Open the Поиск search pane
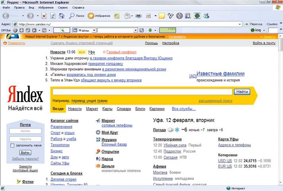The width and height of the screenshot is (283, 191). [77, 16]
